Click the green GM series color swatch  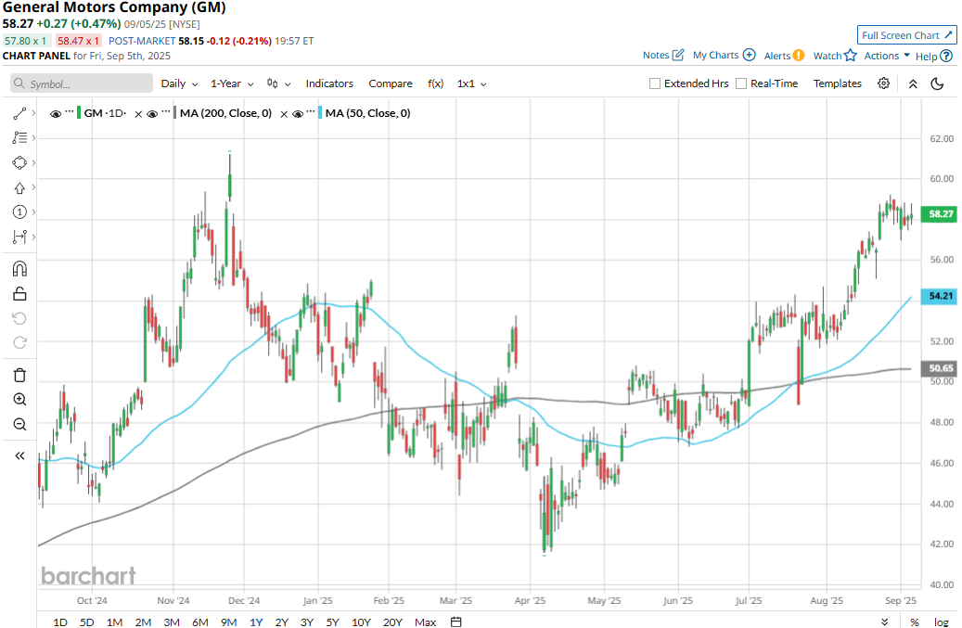[79, 113]
